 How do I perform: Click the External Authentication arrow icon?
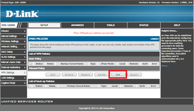click(x=25, y=68)
